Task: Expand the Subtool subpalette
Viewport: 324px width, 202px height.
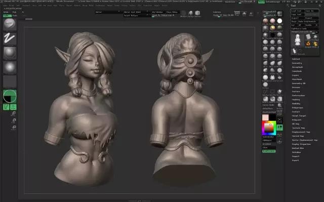Action: click(x=296, y=59)
